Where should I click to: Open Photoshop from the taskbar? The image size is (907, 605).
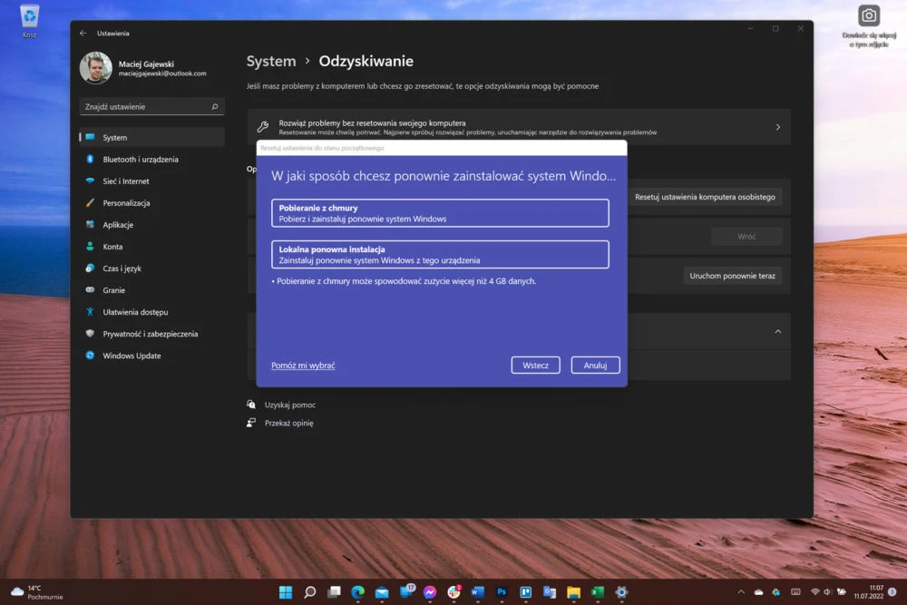502,591
